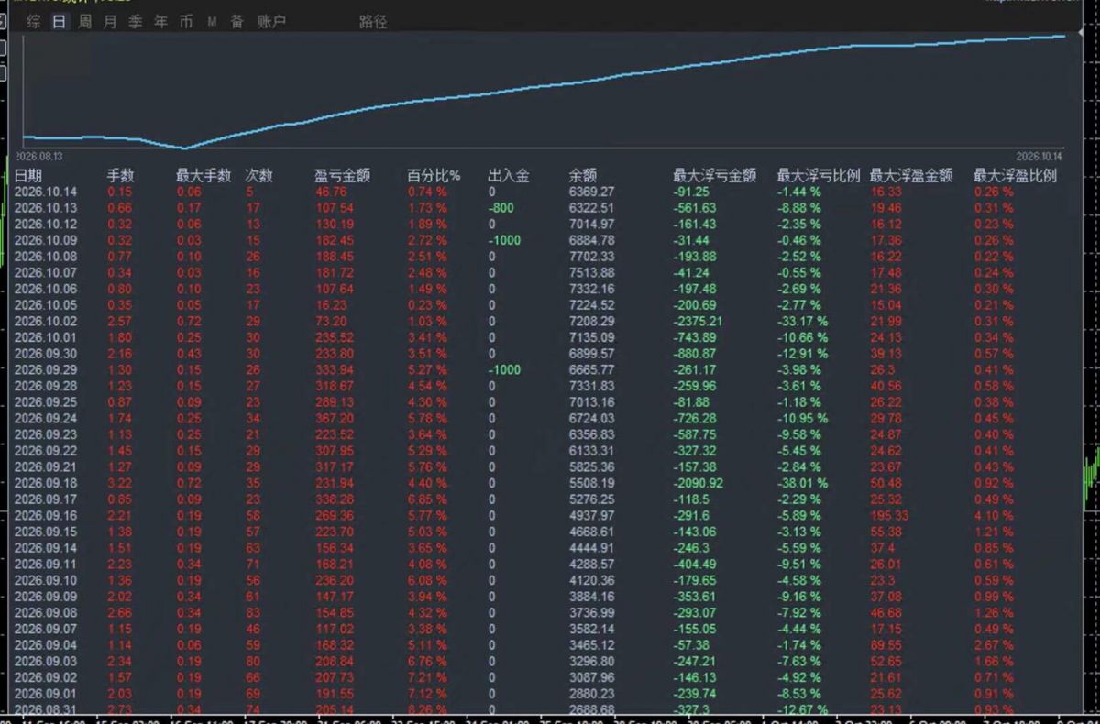
Task: Click balance value 6369.27
Action: (591, 192)
